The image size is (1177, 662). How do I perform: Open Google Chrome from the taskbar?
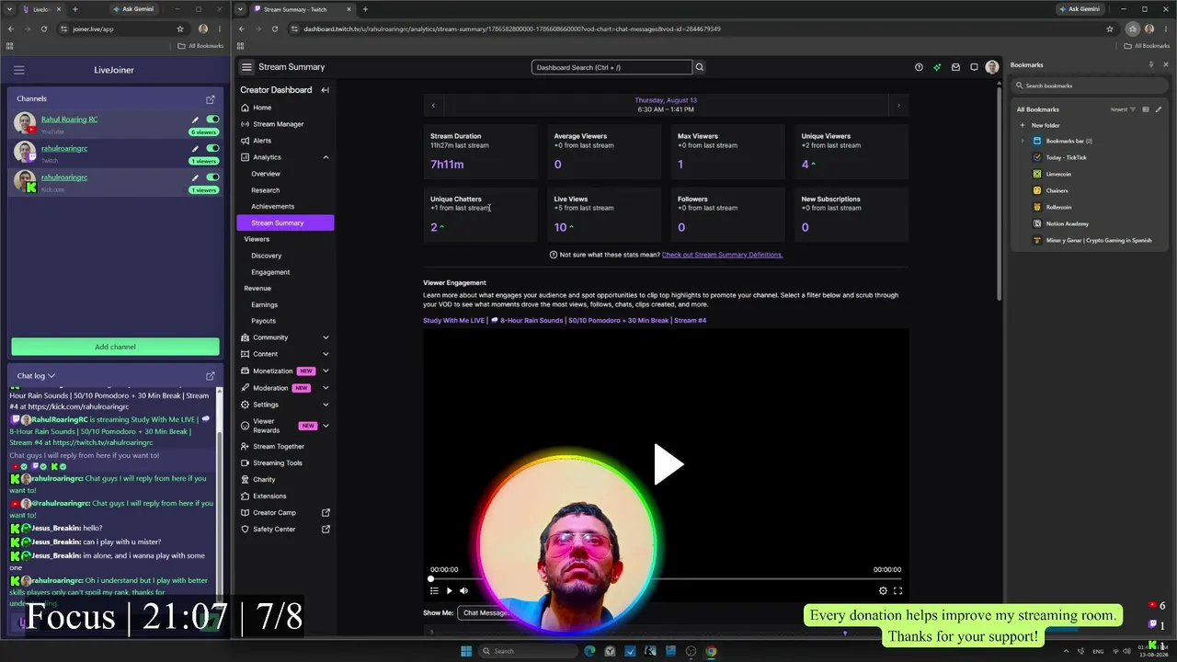coord(711,651)
